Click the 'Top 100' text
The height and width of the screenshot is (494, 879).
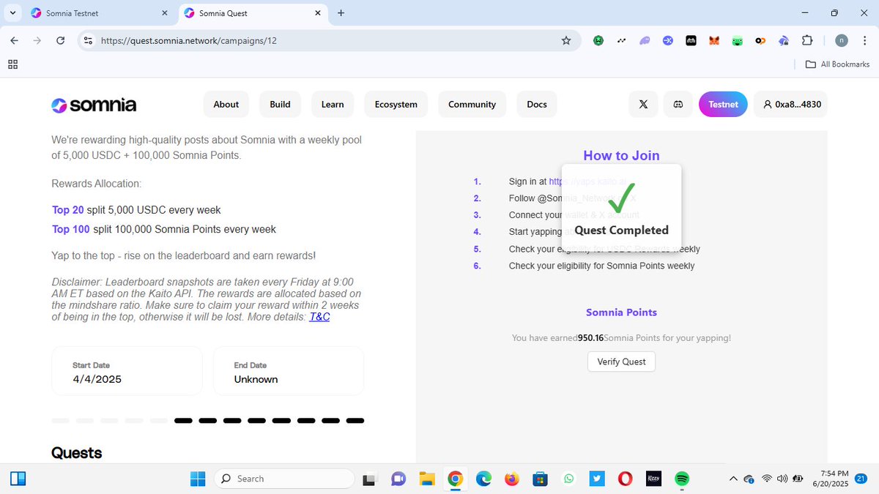point(71,229)
